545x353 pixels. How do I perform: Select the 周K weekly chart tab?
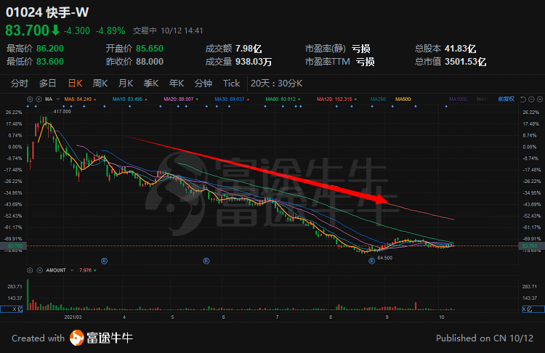coord(100,84)
